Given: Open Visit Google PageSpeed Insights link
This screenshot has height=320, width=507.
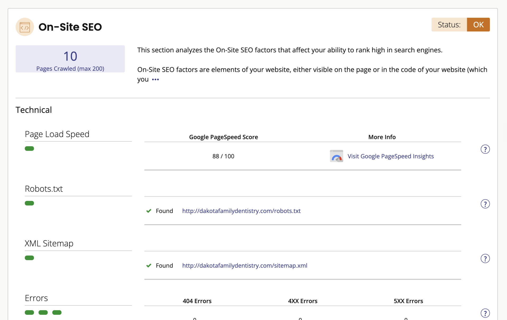Looking at the screenshot, I should coord(391,156).
